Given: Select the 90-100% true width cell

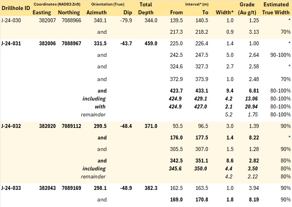Looking at the screenshot, I should point(280,55).
